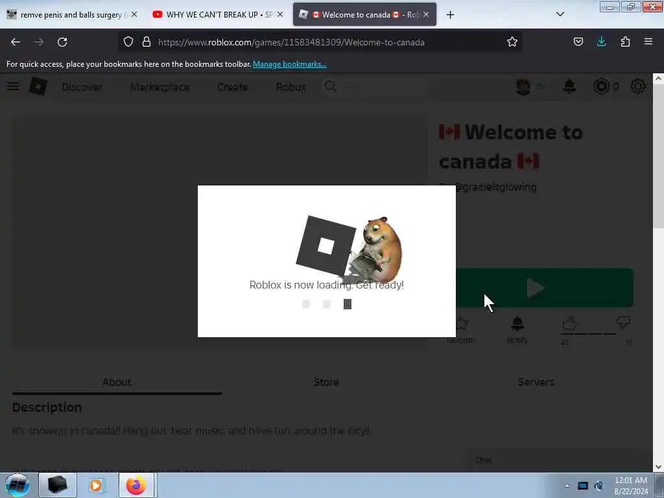This screenshot has height=498, width=664.
Task: Open the Marketplace page
Action: click(160, 87)
